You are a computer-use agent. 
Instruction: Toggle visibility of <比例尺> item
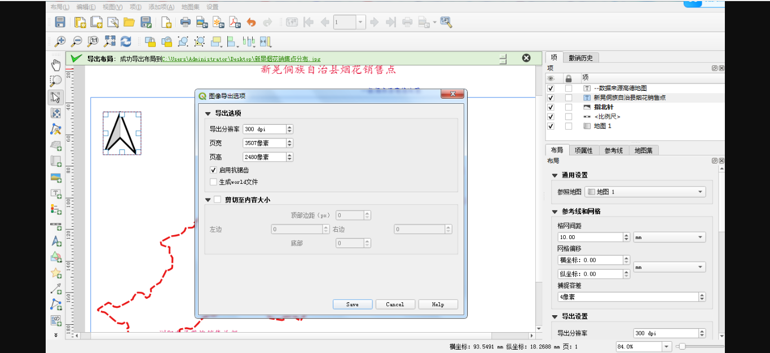[551, 117]
